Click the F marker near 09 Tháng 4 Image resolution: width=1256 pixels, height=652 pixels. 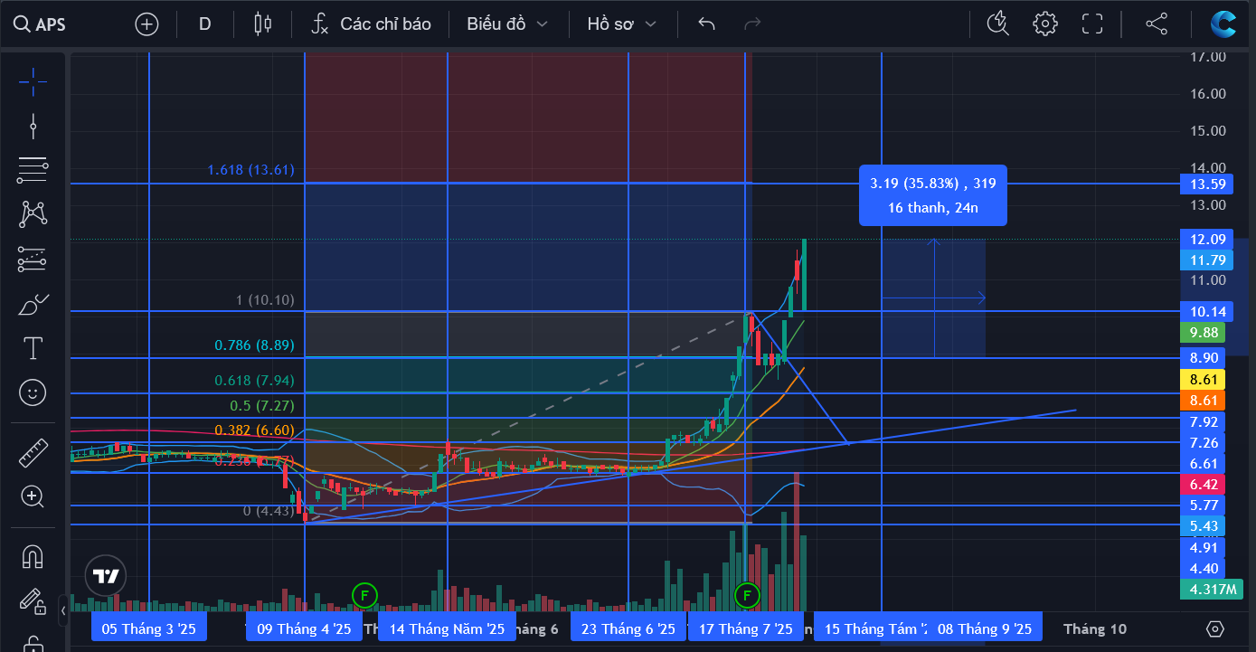(364, 594)
